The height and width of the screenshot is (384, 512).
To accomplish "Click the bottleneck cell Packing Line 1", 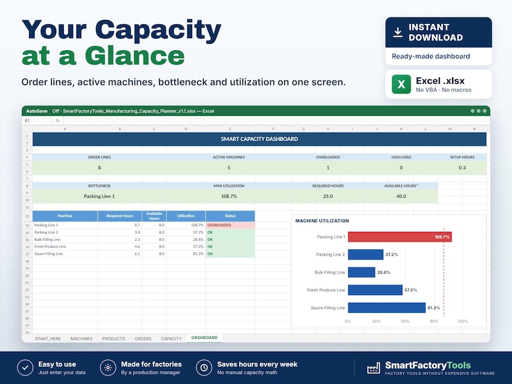I will [x=99, y=197].
